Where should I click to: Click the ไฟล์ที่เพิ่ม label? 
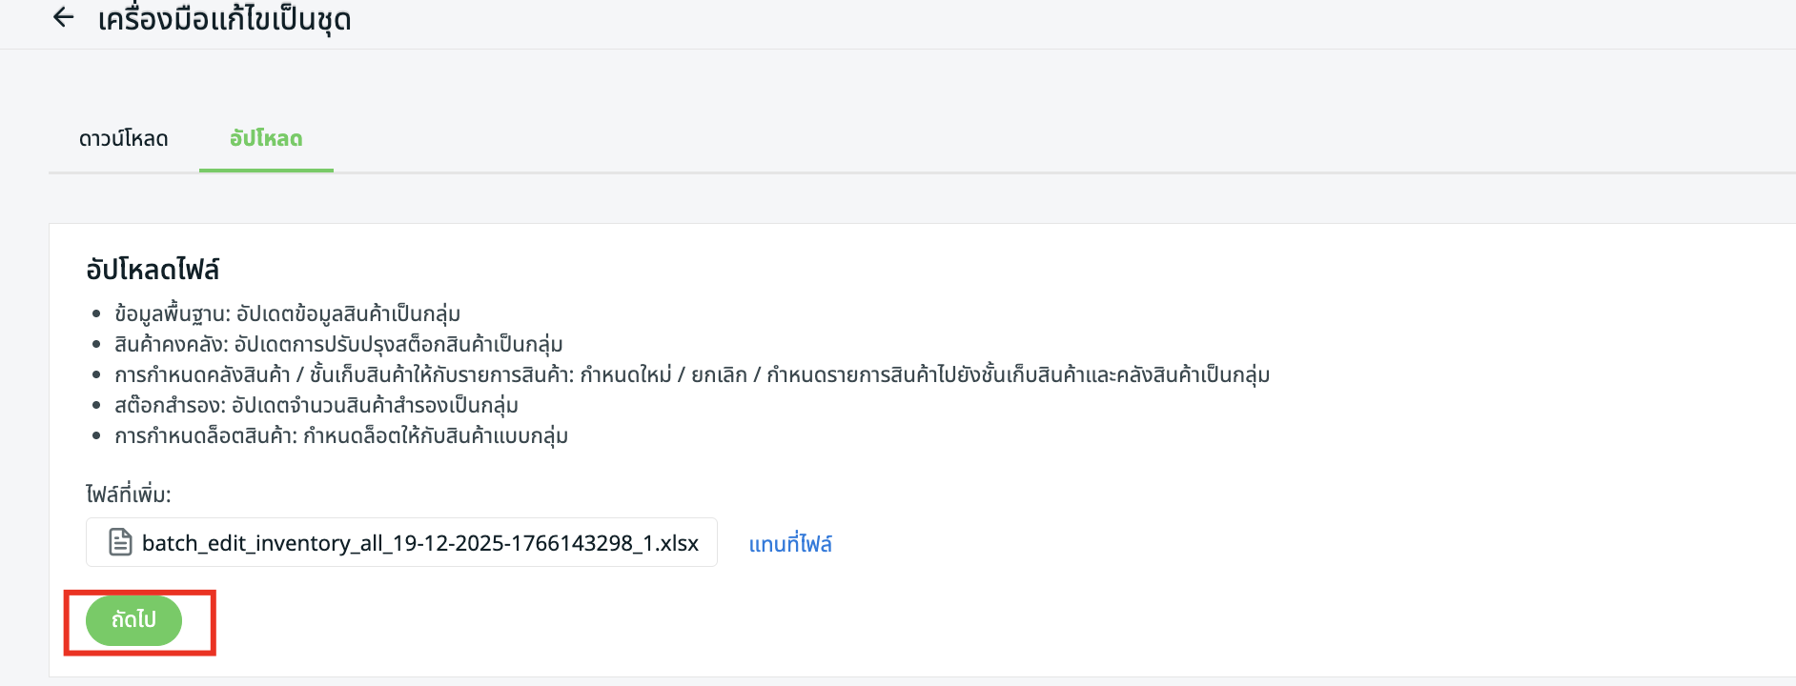tap(129, 494)
